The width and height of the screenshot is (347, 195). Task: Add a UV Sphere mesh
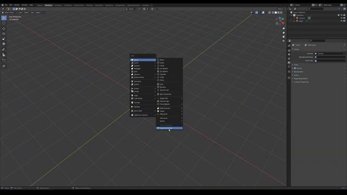pos(169,69)
